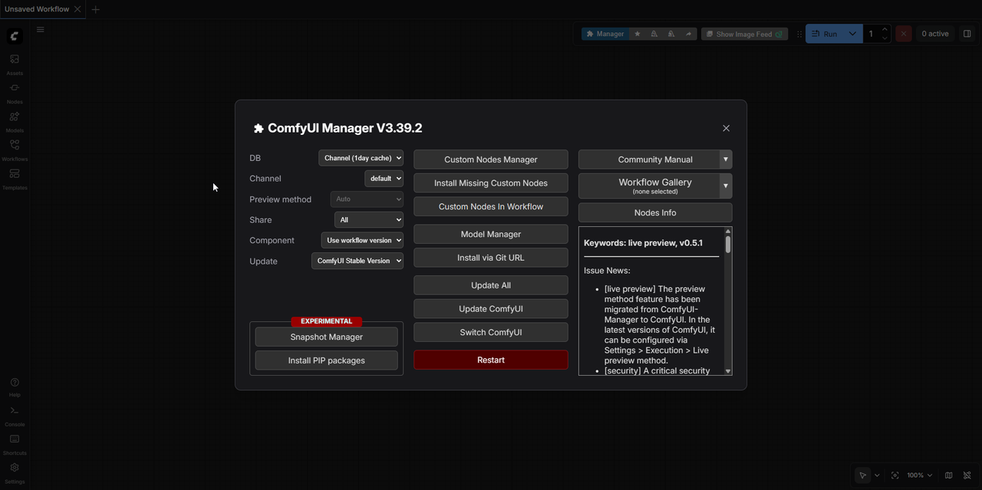The width and height of the screenshot is (982, 490).
Task: Toggle the right side panel icon
Action: [967, 34]
